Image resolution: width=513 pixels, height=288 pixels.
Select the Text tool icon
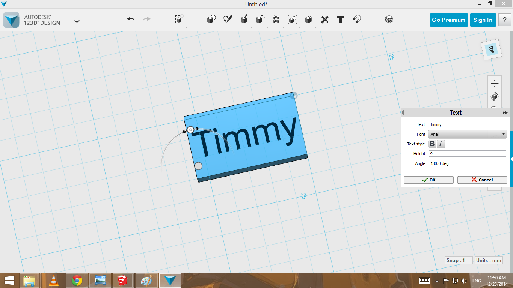(x=341, y=19)
